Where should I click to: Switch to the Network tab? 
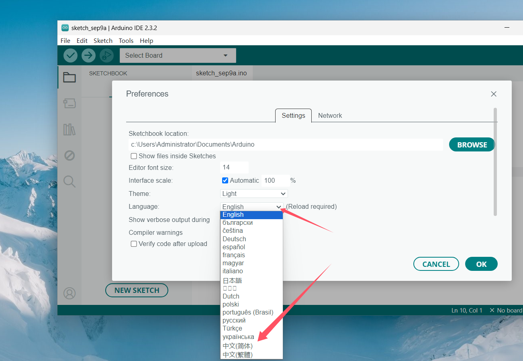pyautogui.click(x=330, y=115)
